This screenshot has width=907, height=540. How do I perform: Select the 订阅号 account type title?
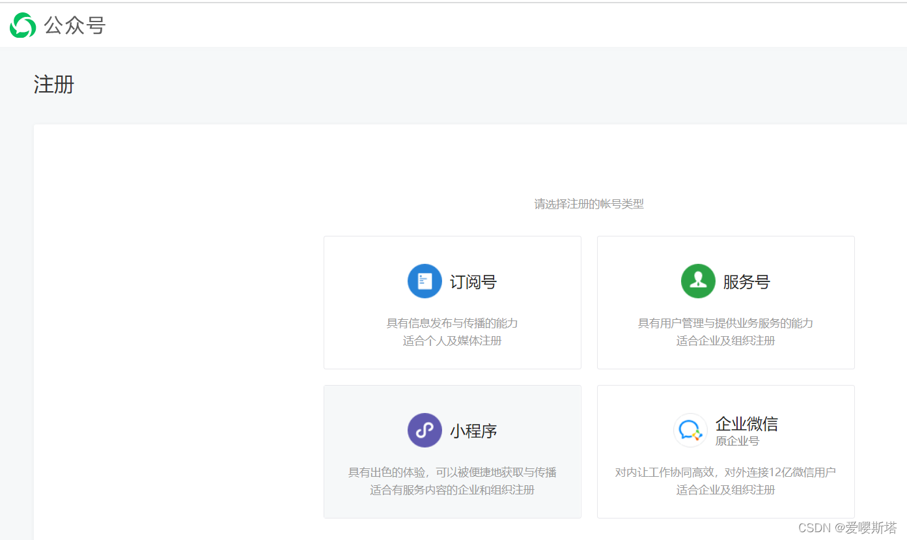point(473,282)
